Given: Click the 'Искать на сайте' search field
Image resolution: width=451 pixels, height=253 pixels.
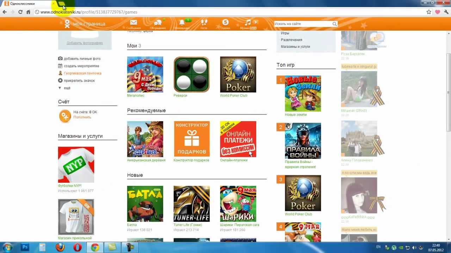Looking at the screenshot, I should [303, 24].
